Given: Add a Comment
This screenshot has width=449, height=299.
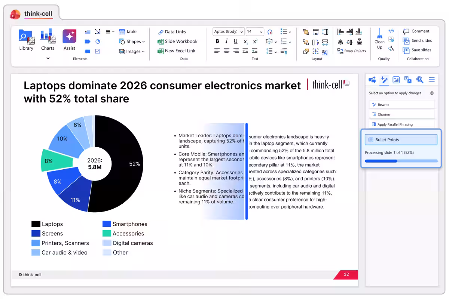Looking at the screenshot, I should click(416, 31).
